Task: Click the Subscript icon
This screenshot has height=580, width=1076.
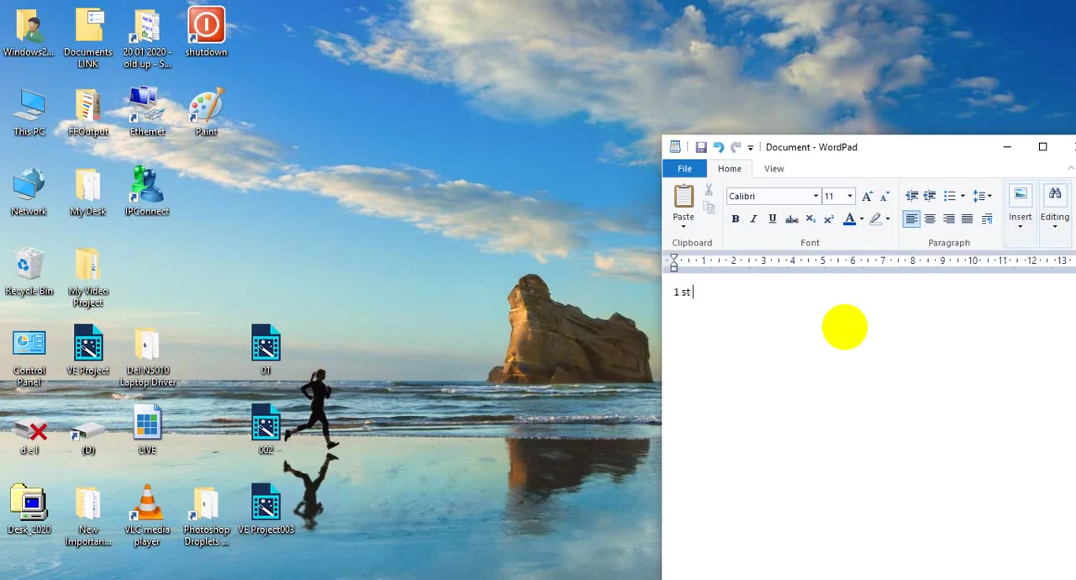Action: [x=810, y=219]
